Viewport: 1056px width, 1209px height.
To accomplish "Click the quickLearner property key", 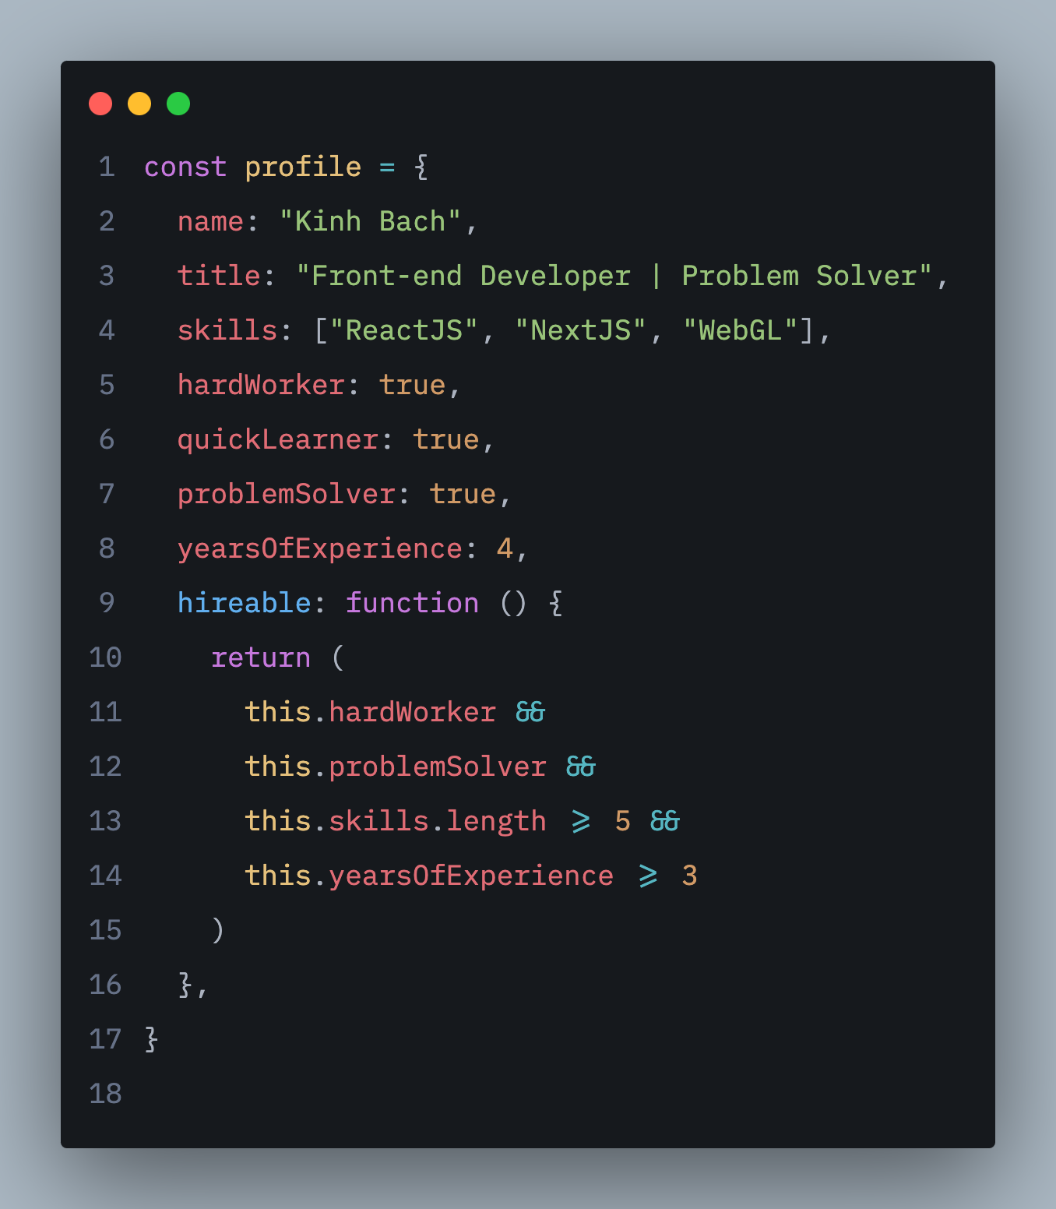I will pos(278,439).
